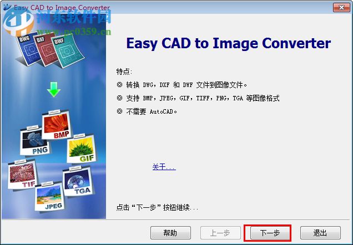
Task: Click the TIF image thumbnail
Action: click(22, 175)
